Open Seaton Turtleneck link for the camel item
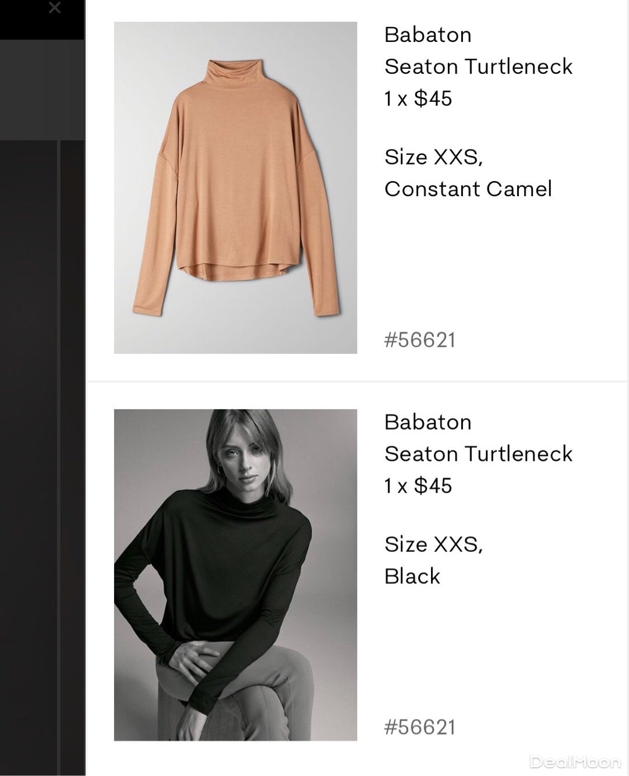This screenshot has height=776, width=629. 478,67
